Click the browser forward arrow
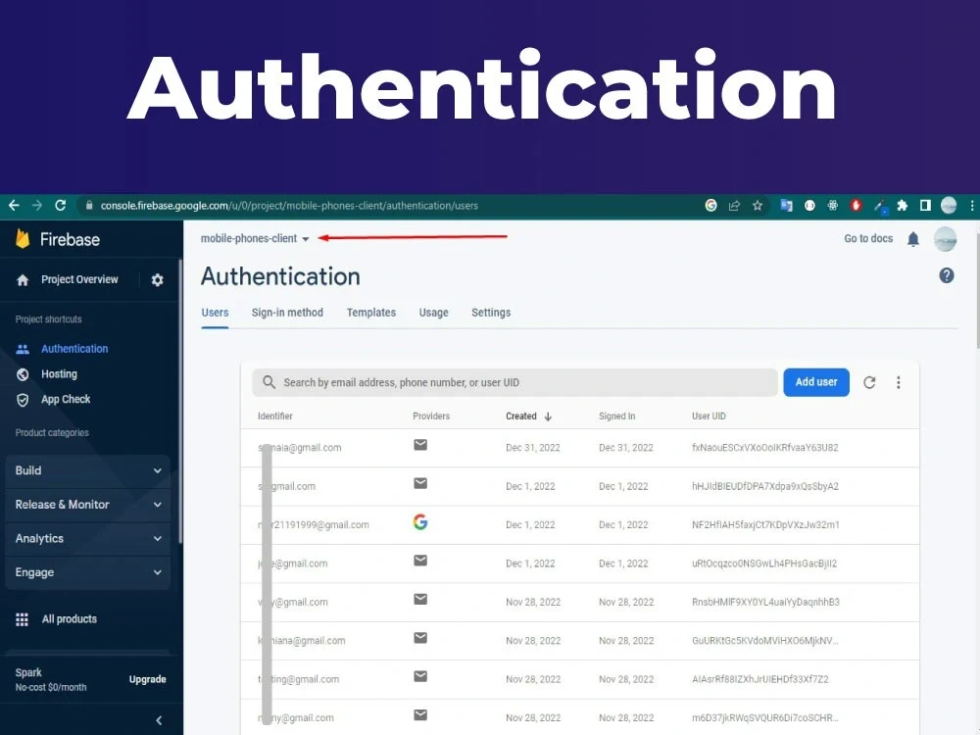Screen dimensions: 980x735 [x=37, y=206]
